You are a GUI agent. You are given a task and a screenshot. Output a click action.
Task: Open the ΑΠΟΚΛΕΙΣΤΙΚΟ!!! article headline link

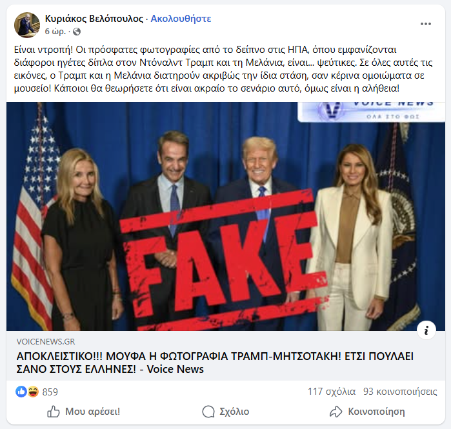tap(215, 363)
